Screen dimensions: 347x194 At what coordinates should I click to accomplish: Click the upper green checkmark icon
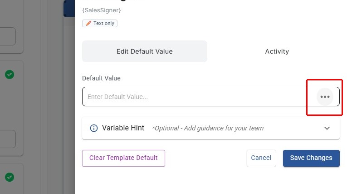tap(9, 75)
